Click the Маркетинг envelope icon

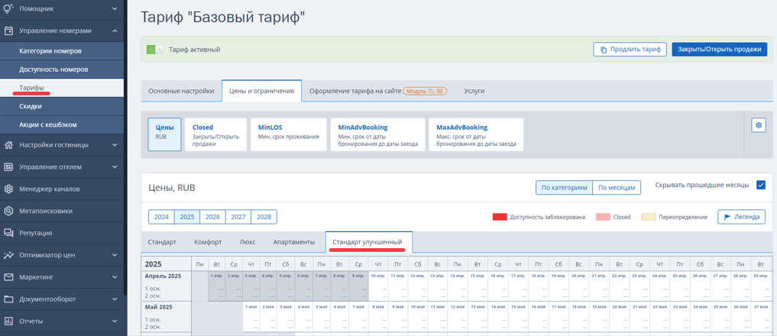click(8, 276)
